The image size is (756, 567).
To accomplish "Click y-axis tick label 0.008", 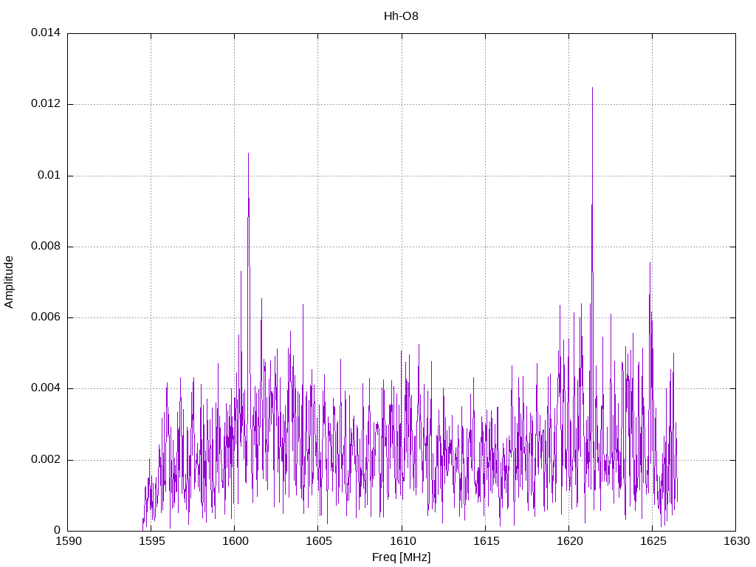I will tap(46, 247).
